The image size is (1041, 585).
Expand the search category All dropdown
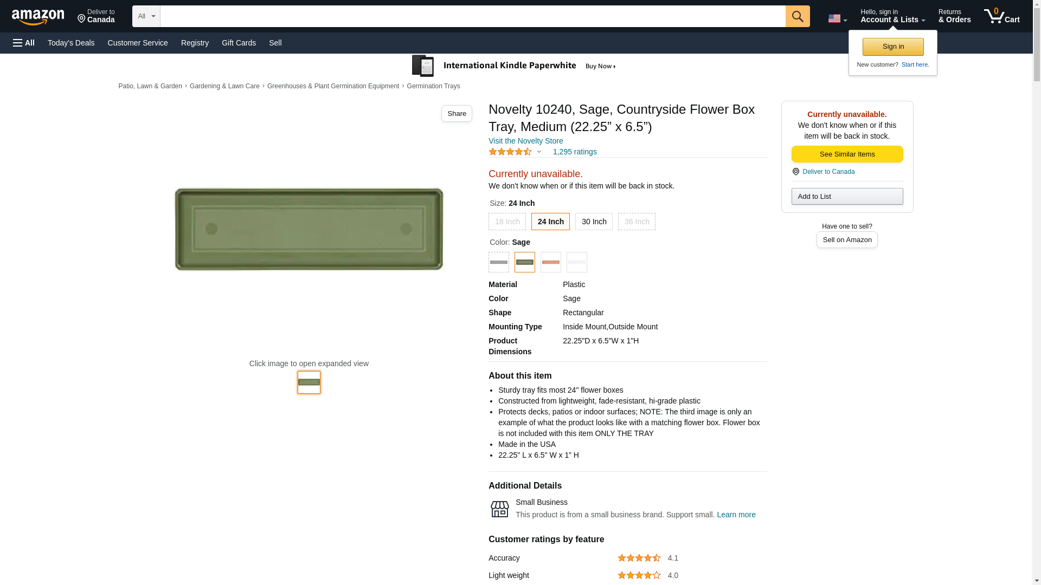point(146,16)
